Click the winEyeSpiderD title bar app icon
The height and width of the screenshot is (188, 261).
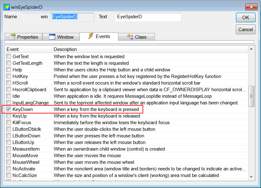tap(7, 7)
